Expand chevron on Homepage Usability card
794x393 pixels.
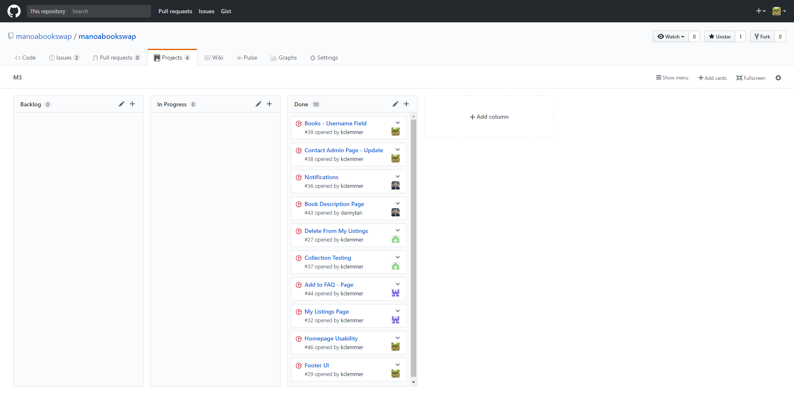click(x=398, y=338)
